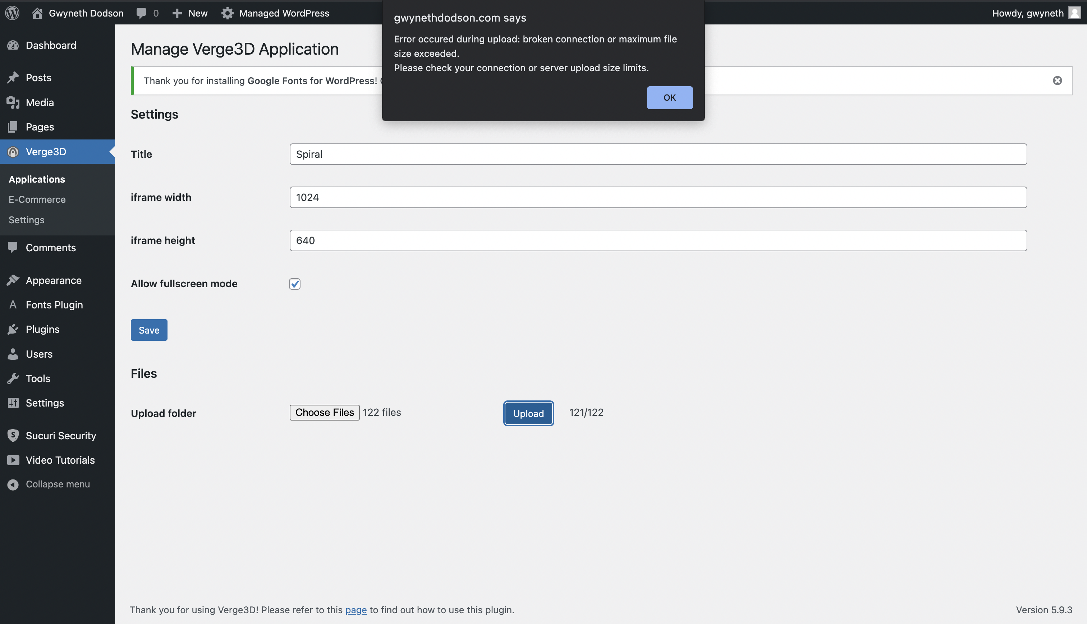Click the Media icon in sidebar

(x=13, y=102)
